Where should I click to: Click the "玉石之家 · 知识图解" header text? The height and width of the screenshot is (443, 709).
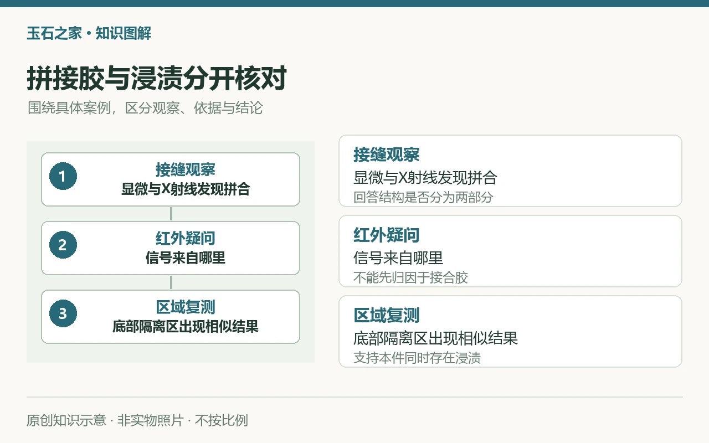click(x=89, y=34)
